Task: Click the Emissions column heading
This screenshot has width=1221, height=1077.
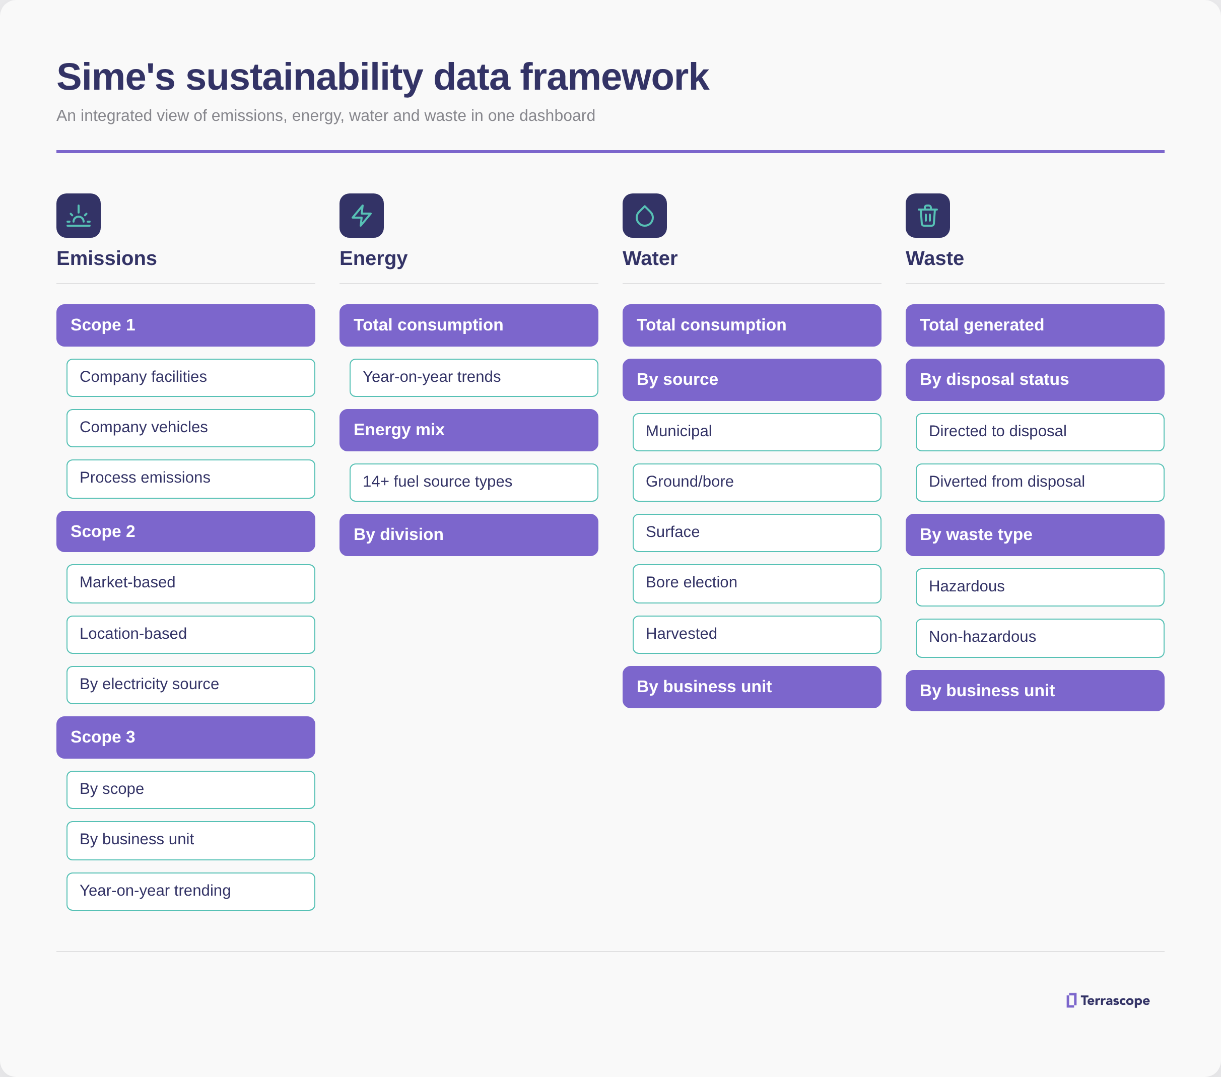Action: [x=106, y=258]
